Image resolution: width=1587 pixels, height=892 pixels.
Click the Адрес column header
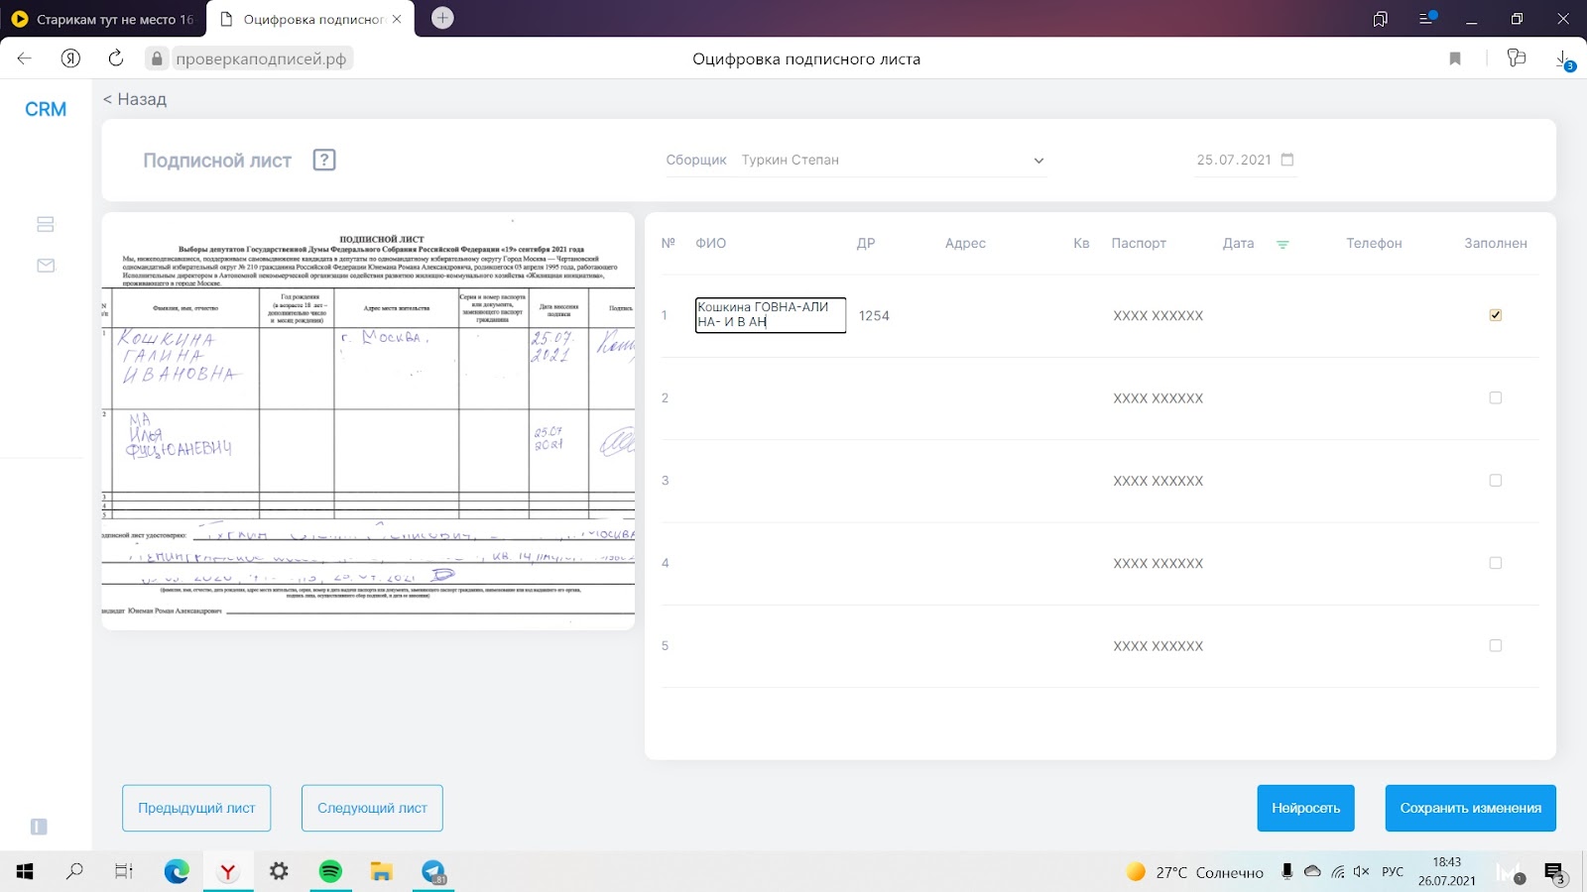point(965,244)
